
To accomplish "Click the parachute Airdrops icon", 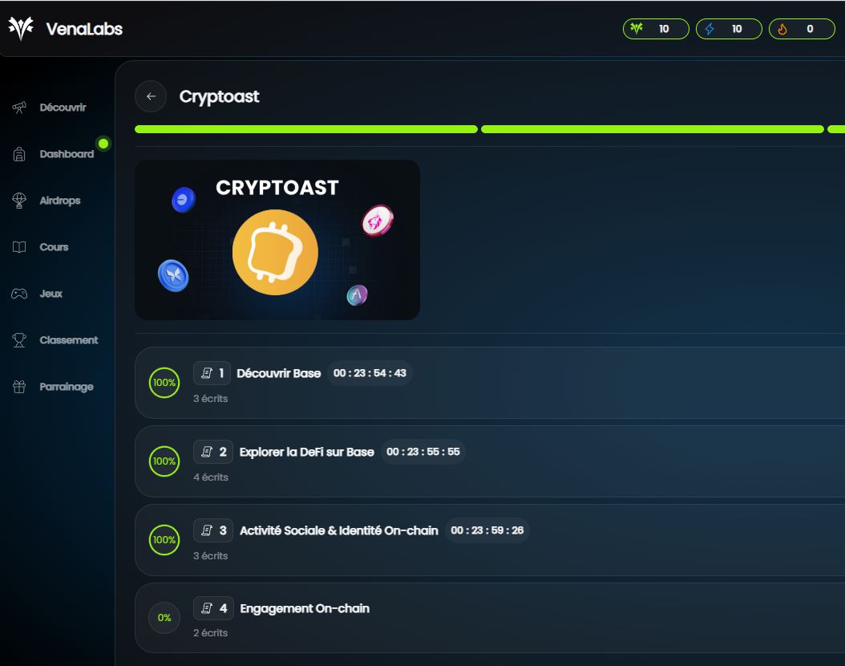I will (18, 199).
